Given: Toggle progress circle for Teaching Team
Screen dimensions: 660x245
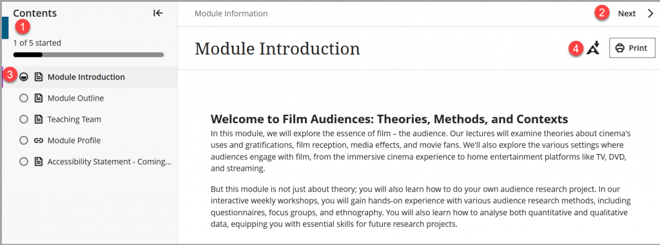Looking at the screenshot, I should tap(24, 119).
